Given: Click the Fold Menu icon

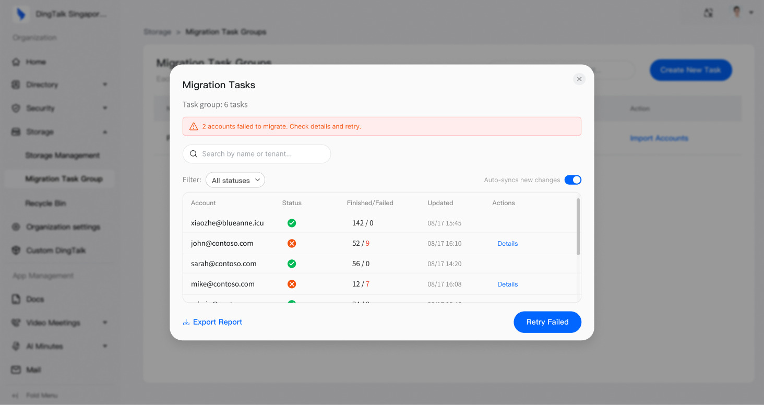Looking at the screenshot, I should [16, 396].
